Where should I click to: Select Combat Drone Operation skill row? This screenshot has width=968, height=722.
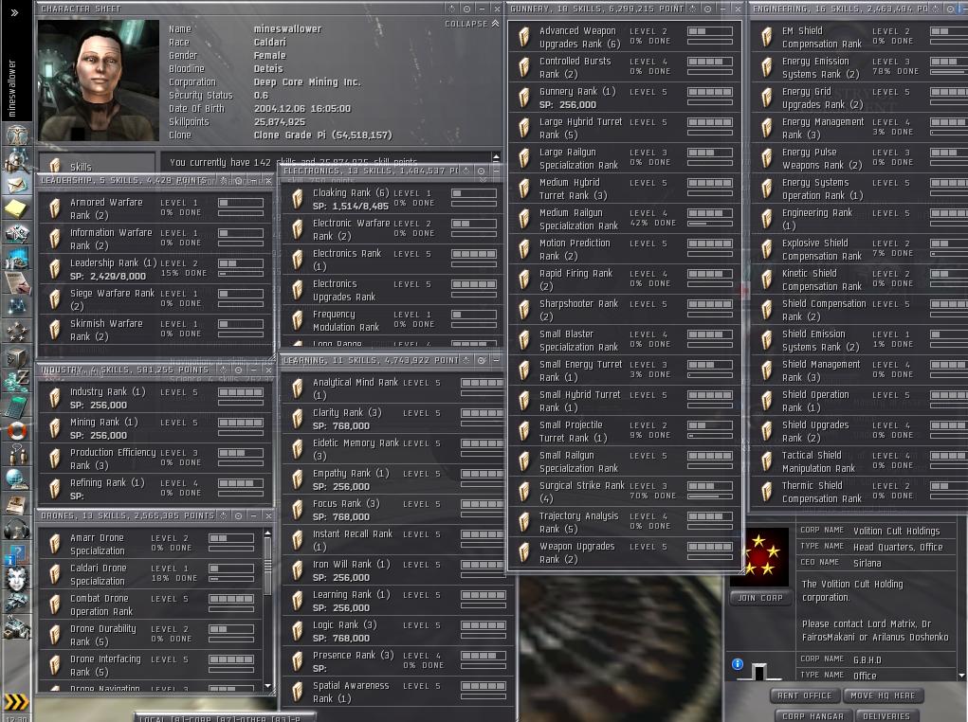tap(151, 605)
